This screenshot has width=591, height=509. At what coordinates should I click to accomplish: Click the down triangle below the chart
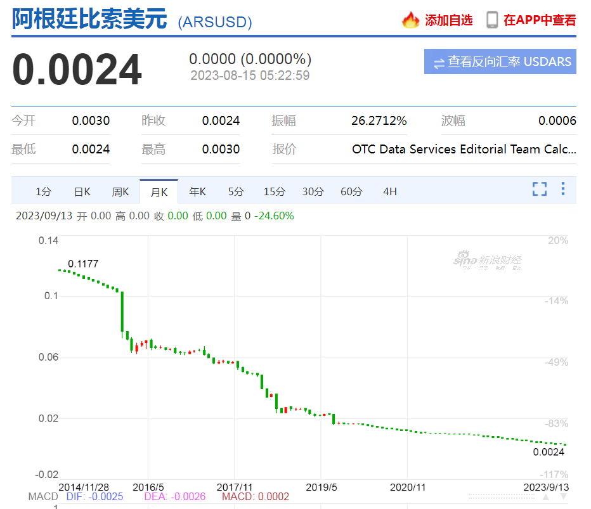tap(564, 497)
